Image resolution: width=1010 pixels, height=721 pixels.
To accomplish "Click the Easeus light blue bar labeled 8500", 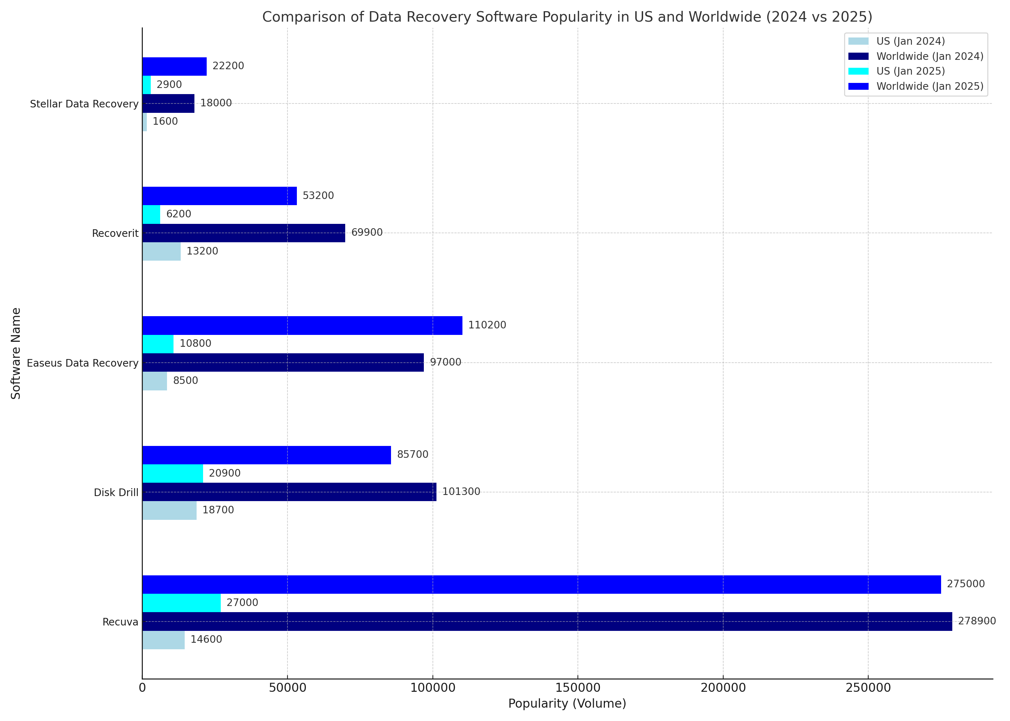I will click(155, 381).
